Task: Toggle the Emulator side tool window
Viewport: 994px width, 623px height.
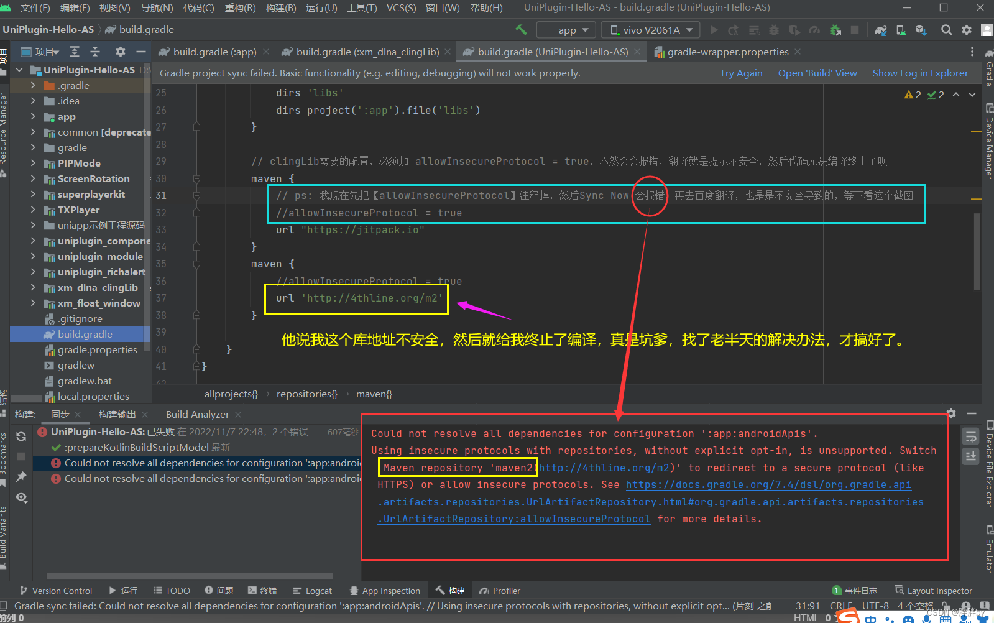Action: pyautogui.click(x=988, y=550)
